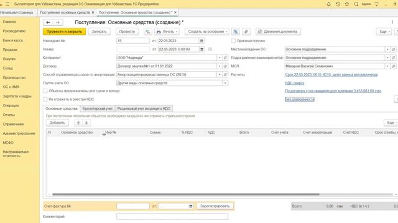This screenshot has width=398, height=223.
Task: Open the Без доверенности link
Action: (300, 99)
